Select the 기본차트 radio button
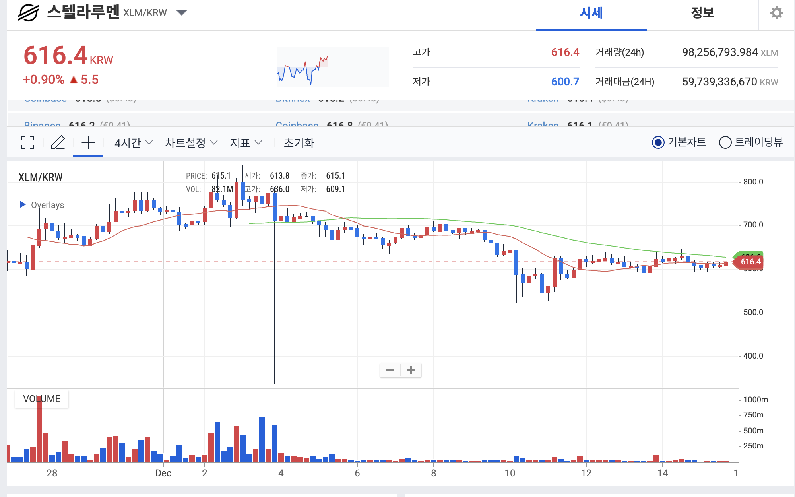The height and width of the screenshot is (497, 795). click(x=658, y=142)
